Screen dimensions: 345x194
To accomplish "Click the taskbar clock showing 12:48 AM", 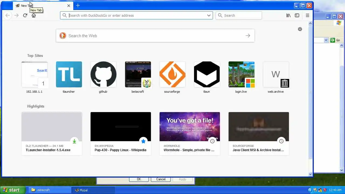I will click(335, 190).
